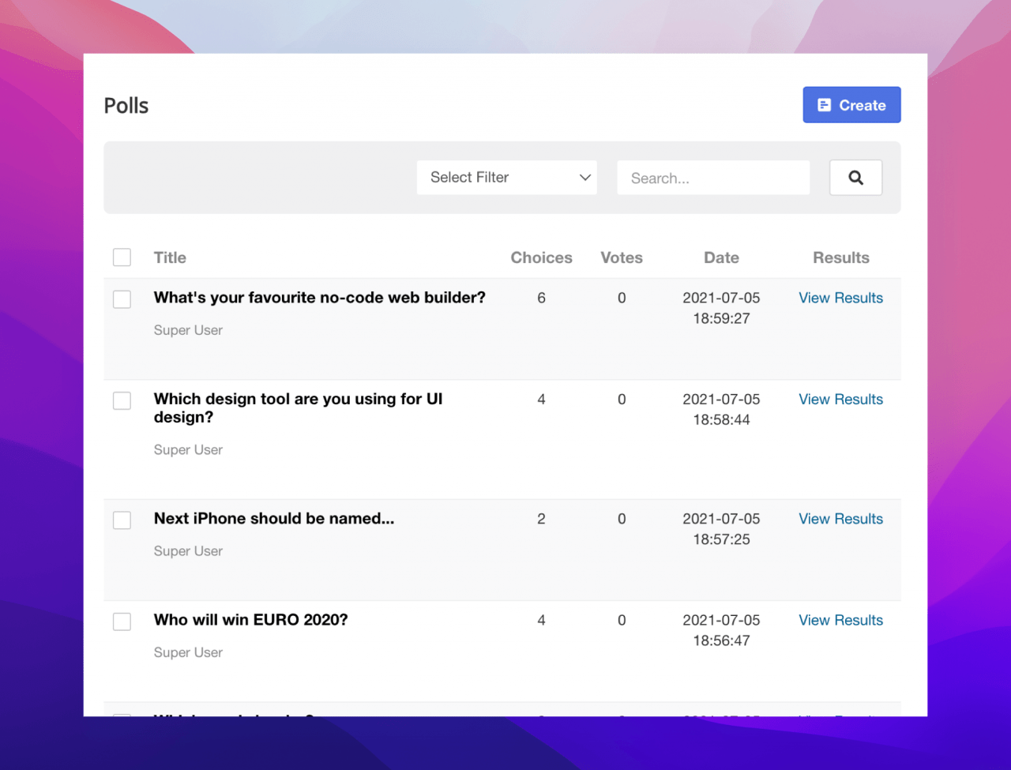Image resolution: width=1011 pixels, height=770 pixels.
Task: View Results for Next iPhone poll
Action: click(x=840, y=519)
